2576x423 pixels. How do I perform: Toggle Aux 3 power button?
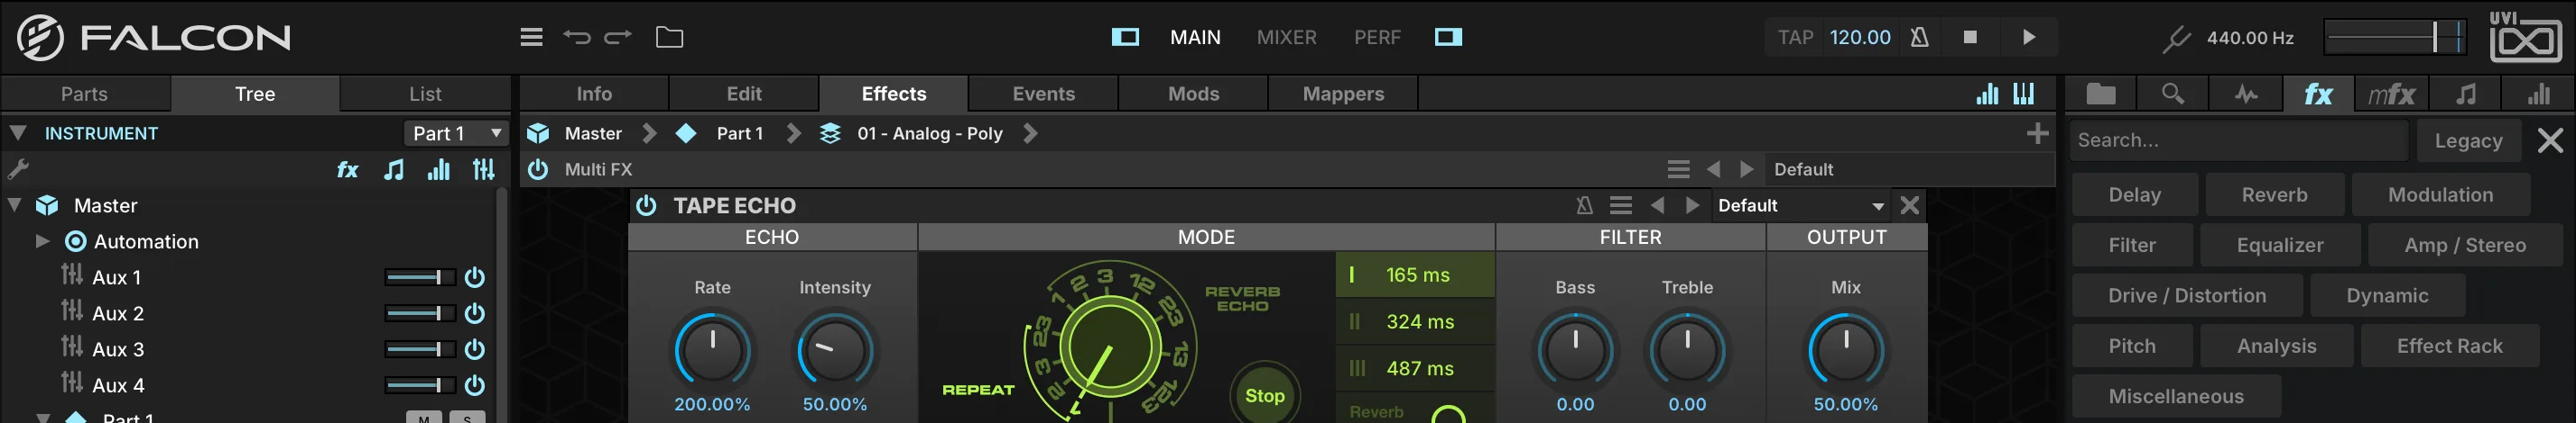tap(475, 349)
